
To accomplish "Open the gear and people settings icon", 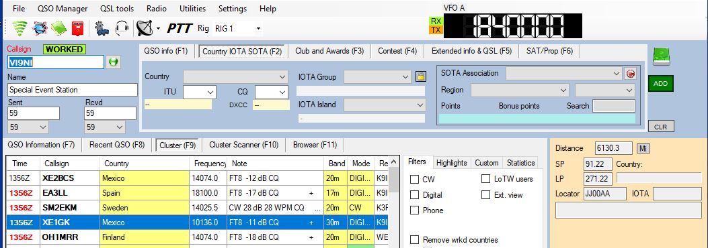I will click(102, 29).
